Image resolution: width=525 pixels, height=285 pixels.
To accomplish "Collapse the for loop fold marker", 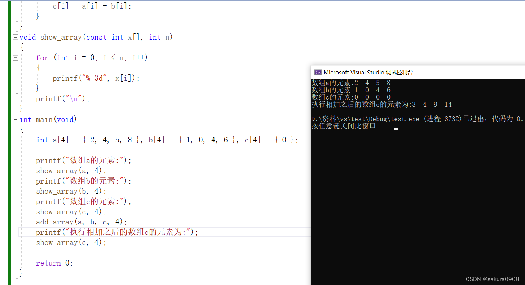I will coord(15,58).
